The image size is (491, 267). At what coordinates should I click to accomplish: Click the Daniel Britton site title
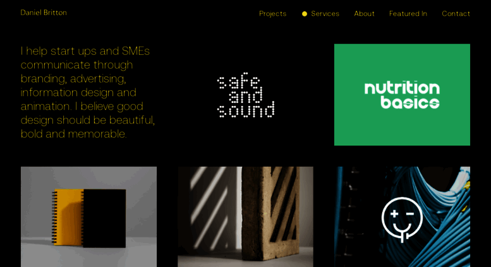(x=44, y=13)
